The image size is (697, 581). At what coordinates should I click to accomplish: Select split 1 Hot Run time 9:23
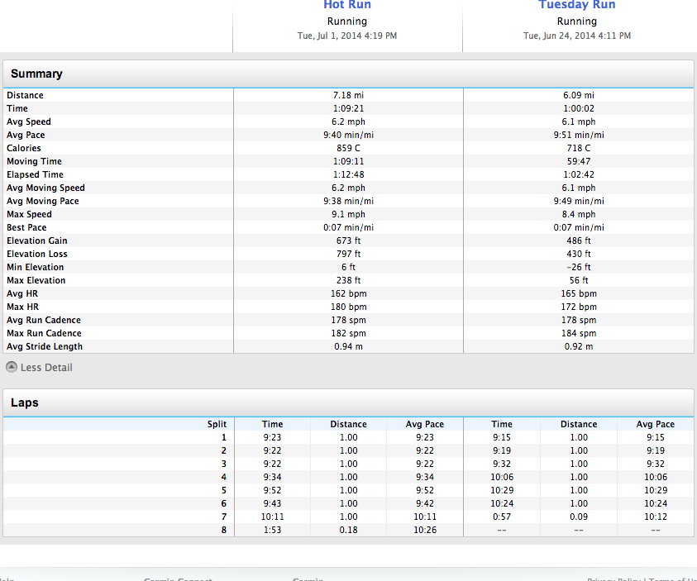tap(272, 437)
